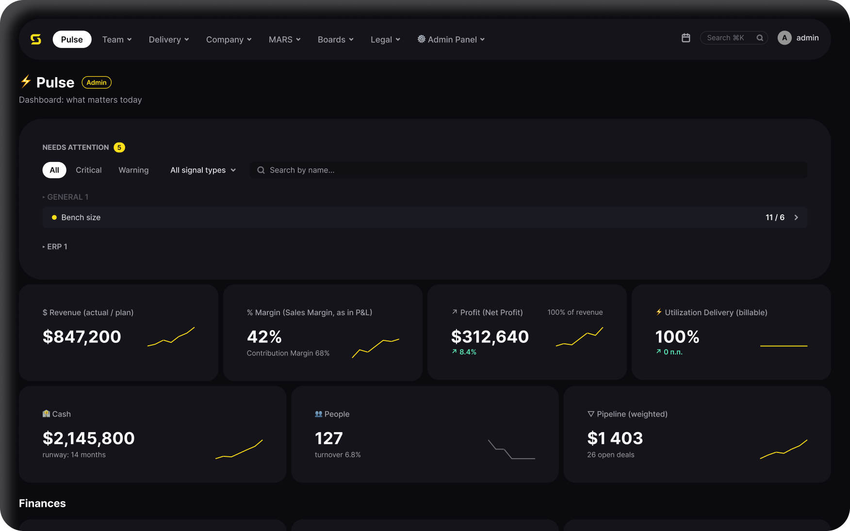This screenshot has height=531, width=850.
Task: Click the admin username label
Action: click(807, 38)
